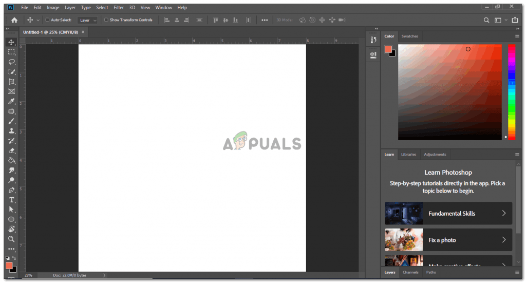Viewport: 526px width, 283px height.
Task: Open the File menu
Action: click(25, 7)
